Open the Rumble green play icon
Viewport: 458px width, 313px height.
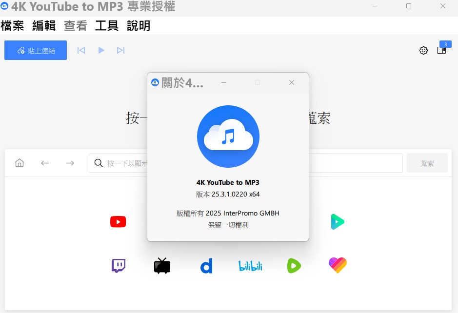[x=294, y=266]
